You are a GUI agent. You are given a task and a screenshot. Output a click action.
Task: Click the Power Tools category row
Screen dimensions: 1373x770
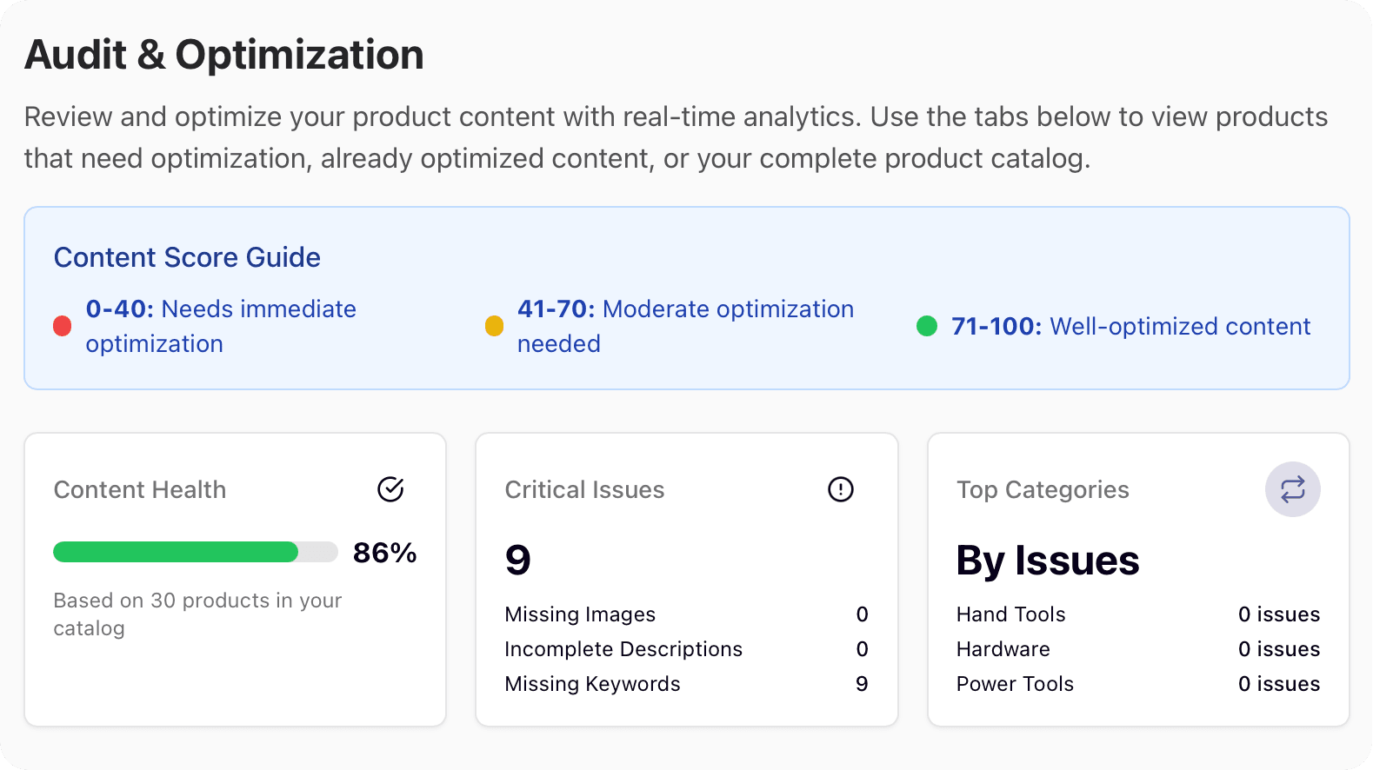[x=1138, y=684]
